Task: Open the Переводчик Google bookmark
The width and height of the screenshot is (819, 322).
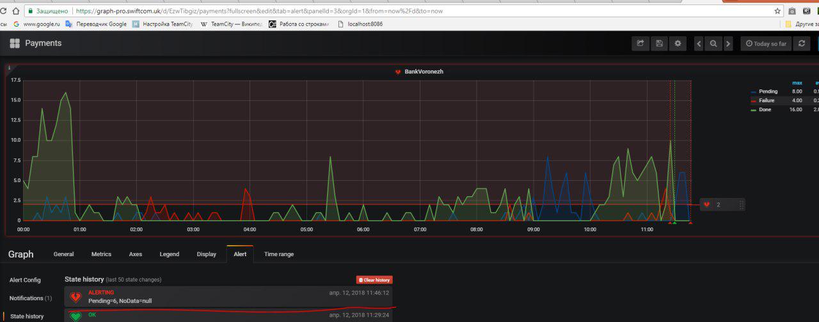Action: pyautogui.click(x=96, y=24)
